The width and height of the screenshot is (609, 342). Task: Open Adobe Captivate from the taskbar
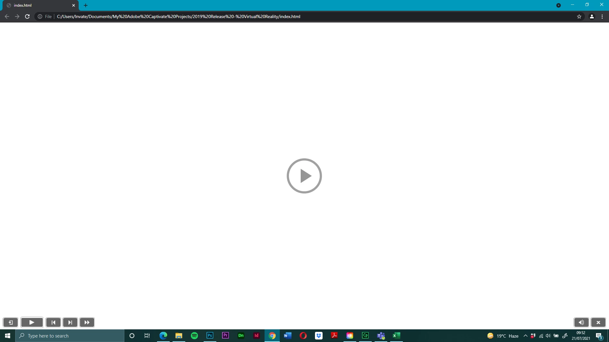(365, 336)
